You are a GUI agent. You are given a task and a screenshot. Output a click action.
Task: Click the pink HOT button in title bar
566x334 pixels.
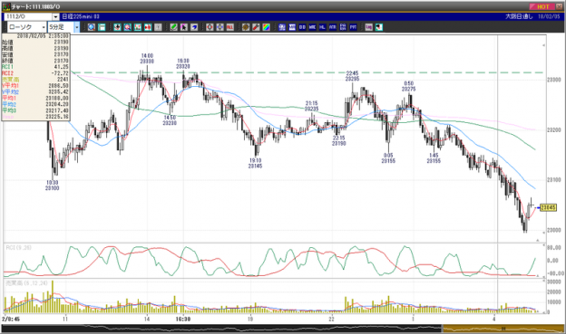[542, 6]
